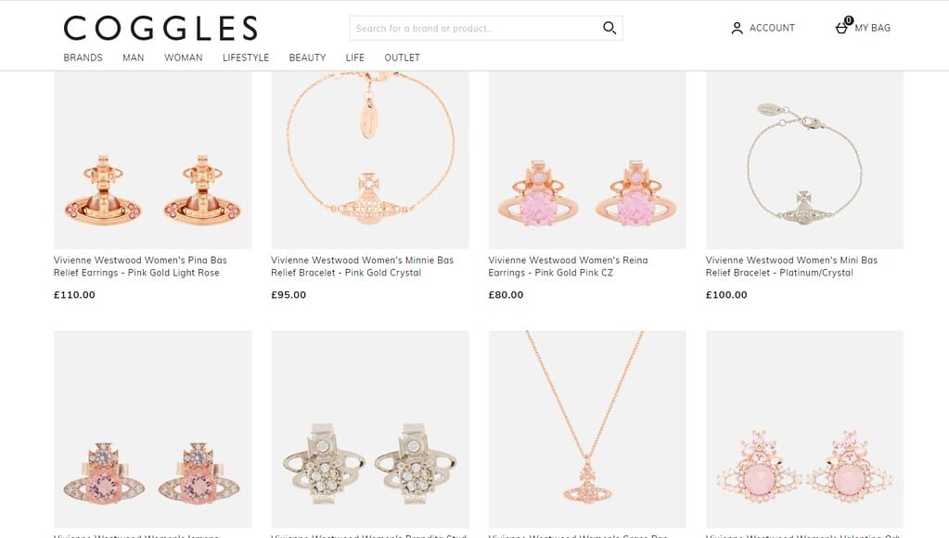Open the shopping bag icon
949x538 pixels.
coord(842,27)
